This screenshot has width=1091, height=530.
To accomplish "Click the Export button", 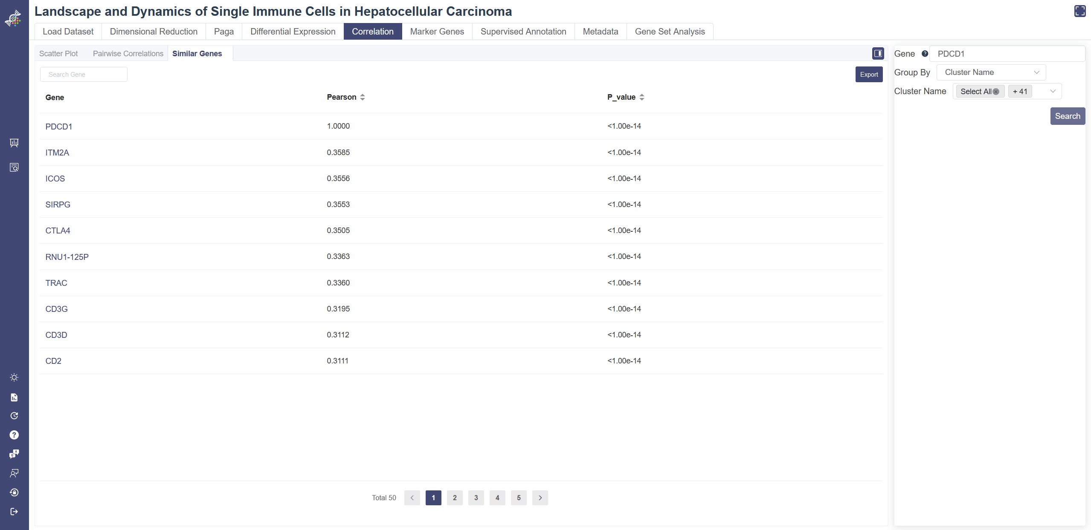I will 868,75.
